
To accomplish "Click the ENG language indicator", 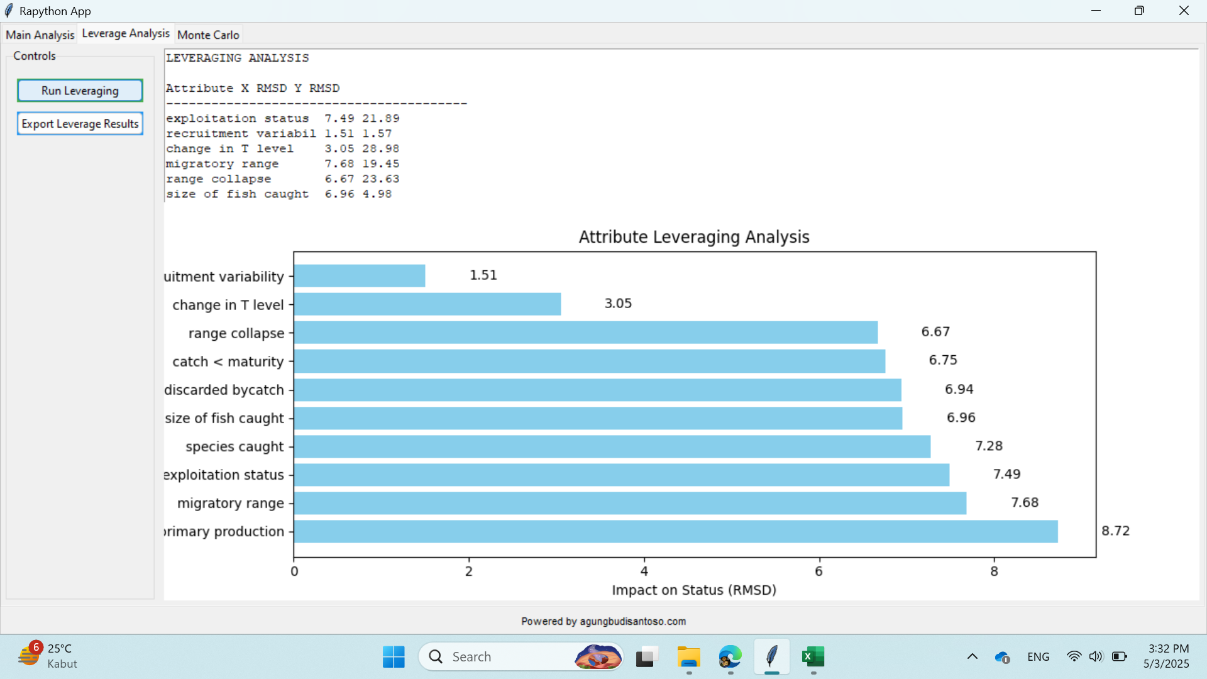I will [x=1039, y=657].
